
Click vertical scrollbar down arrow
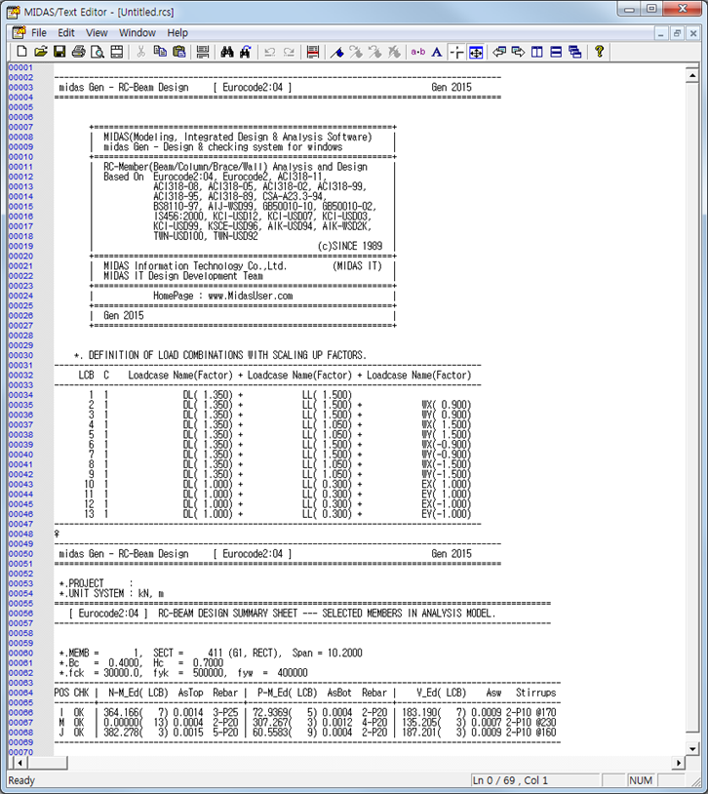[691, 748]
